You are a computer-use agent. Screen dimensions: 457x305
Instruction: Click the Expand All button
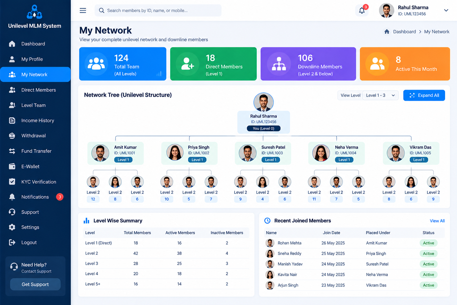[424, 95]
